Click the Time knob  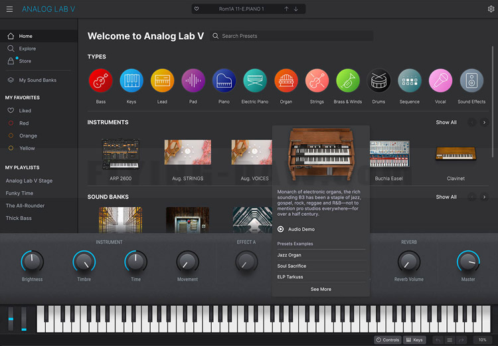point(135,262)
